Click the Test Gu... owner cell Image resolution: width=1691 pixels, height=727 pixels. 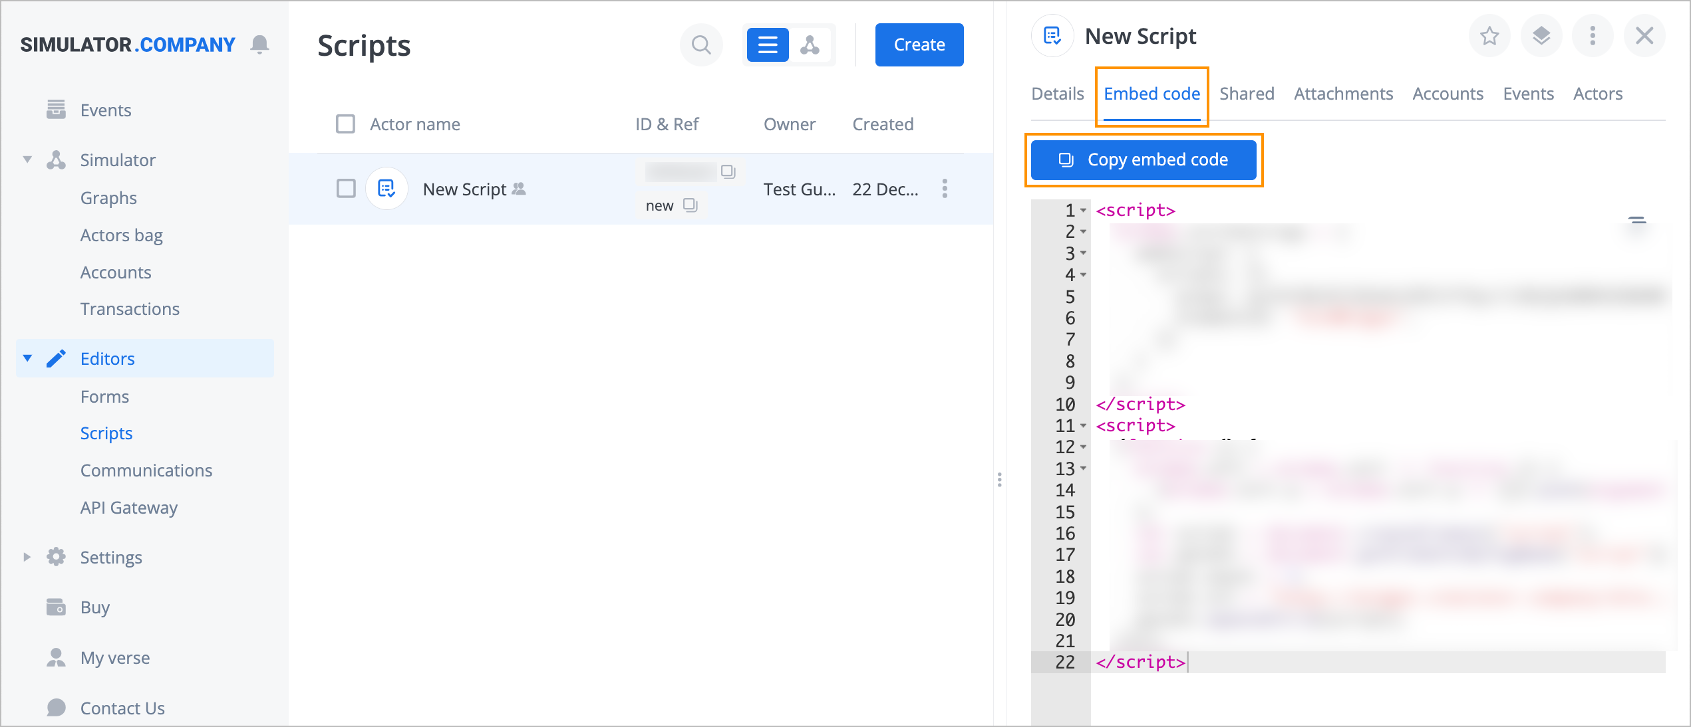800,189
